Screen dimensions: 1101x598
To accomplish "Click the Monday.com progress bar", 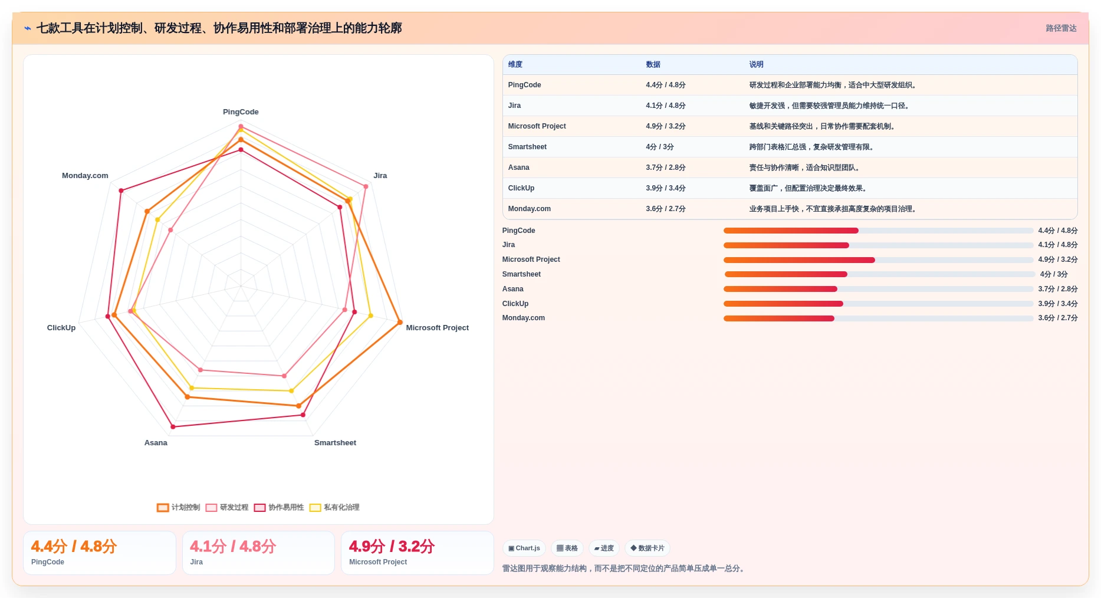I will click(x=878, y=318).
